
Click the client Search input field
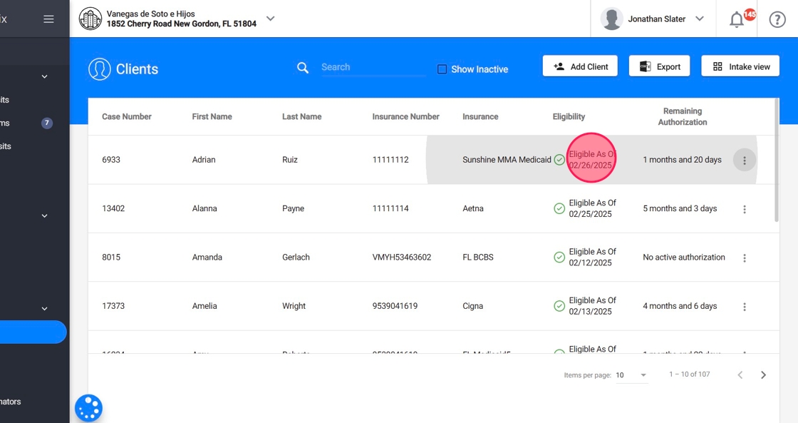(x=373, y=67)
